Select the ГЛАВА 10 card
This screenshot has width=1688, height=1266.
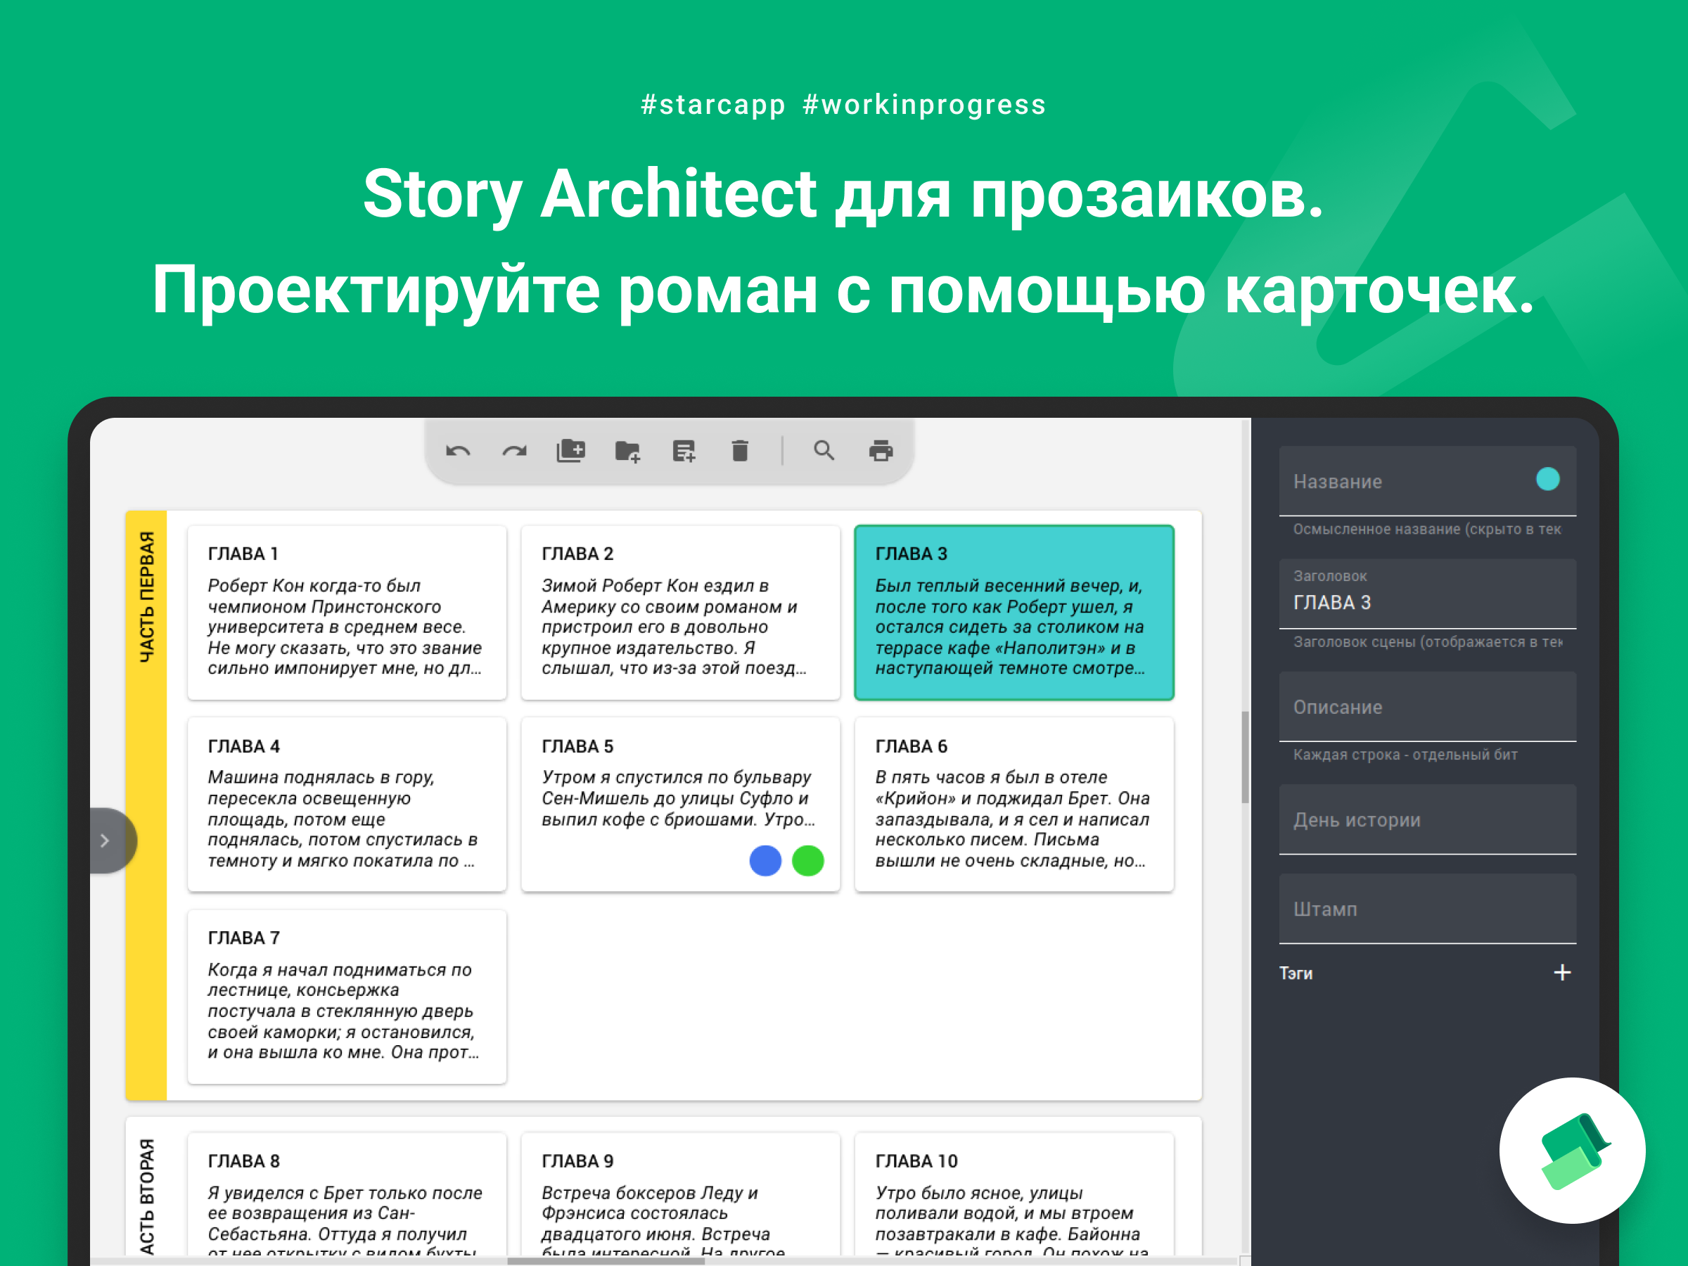click(1014, 1194)
